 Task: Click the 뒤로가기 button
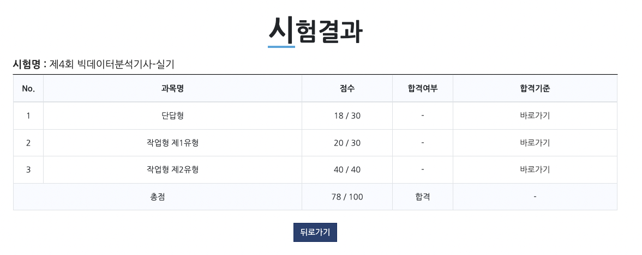(315, 233)
